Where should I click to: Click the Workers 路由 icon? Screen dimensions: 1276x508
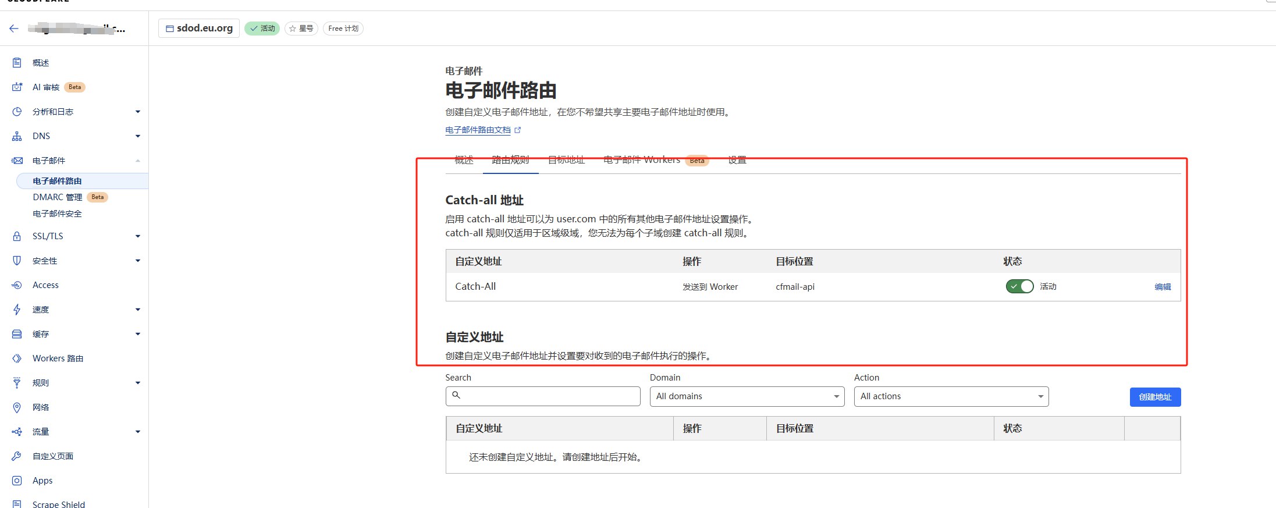pyautogui.click(x=17, y=358)
